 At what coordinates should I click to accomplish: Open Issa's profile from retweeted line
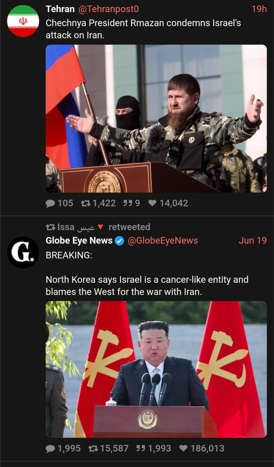[76, 227]
